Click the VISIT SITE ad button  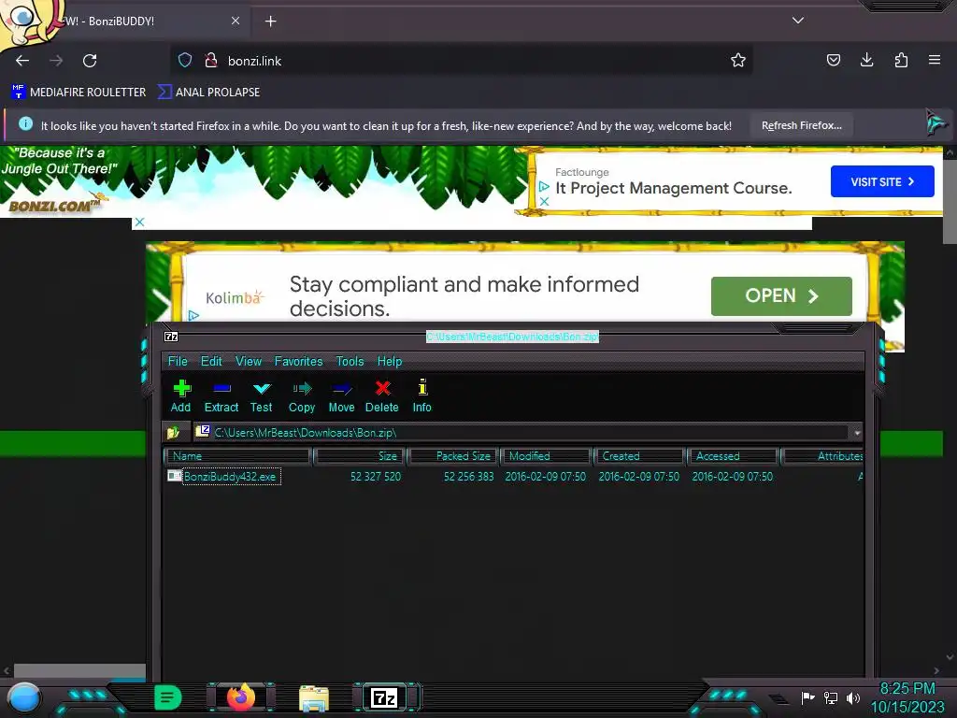882,181
